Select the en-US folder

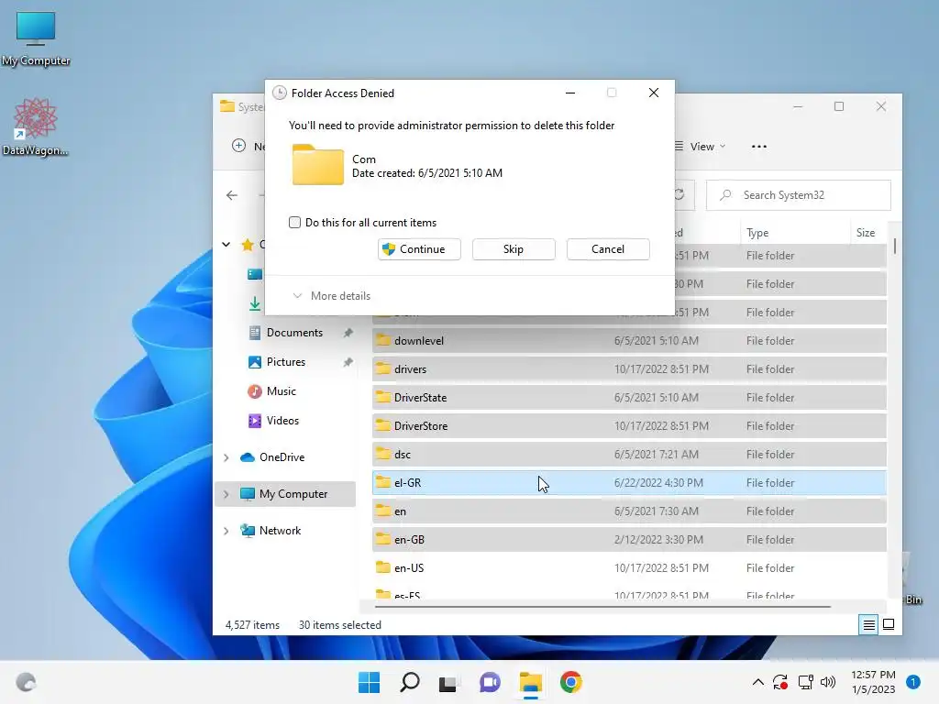pos(629,568)
